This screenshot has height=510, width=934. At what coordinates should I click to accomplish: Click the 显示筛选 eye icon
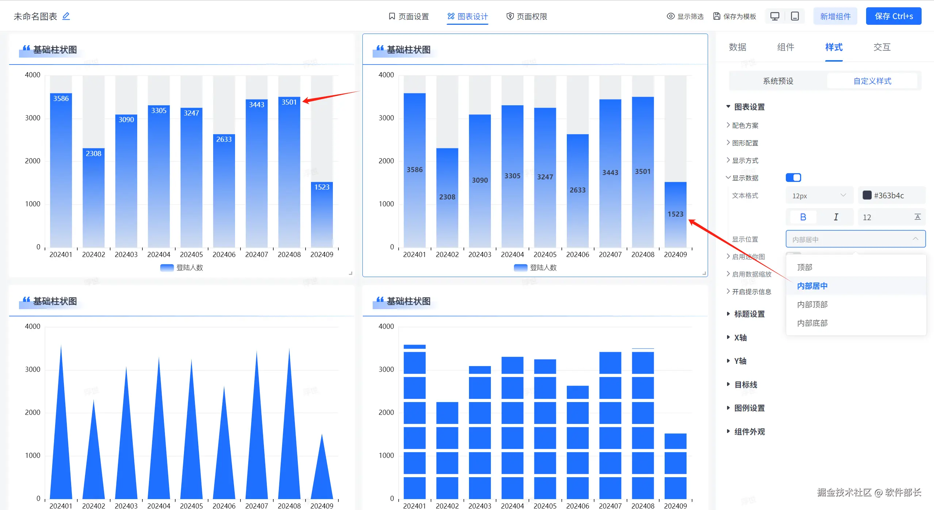coord(670,16)
